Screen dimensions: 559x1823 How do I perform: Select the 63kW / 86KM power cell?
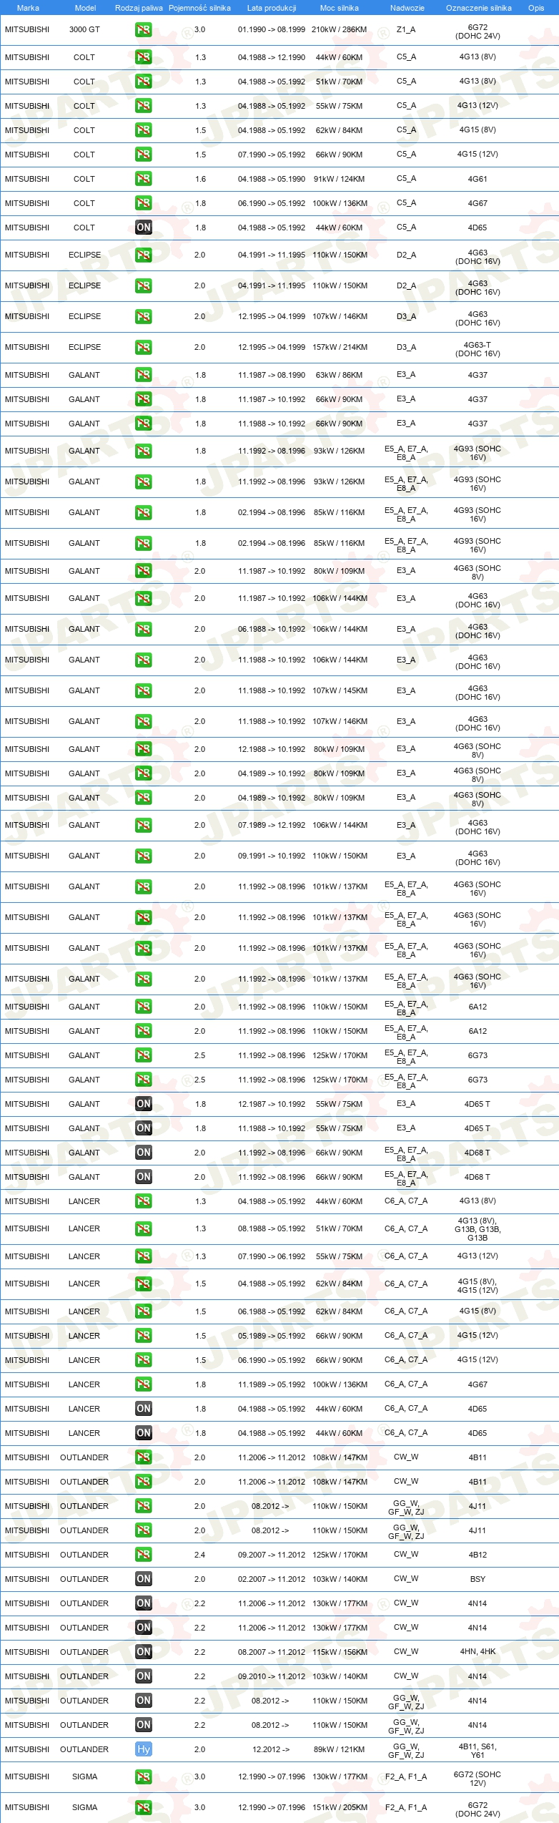click(x=339, y=375)
